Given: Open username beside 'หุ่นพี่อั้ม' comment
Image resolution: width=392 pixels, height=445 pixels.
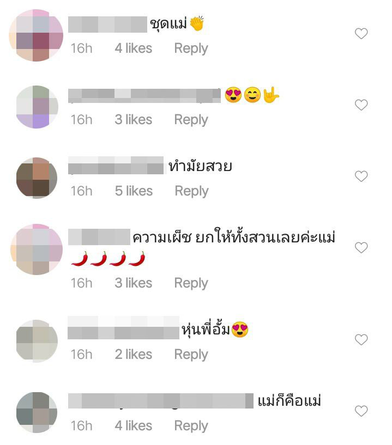Looking at the screenshot, I should [123, 328].
